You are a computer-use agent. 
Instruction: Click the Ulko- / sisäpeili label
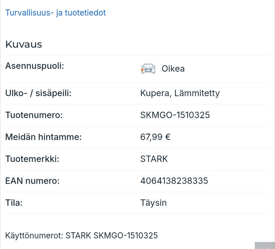[x=38, y=93]
